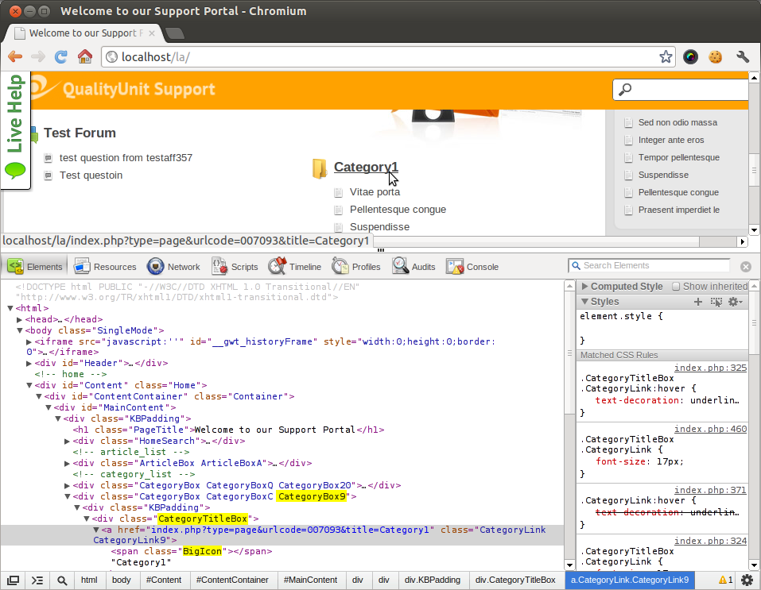
Task: Click the inspect element magnifier icon
Action: [62, 580]
